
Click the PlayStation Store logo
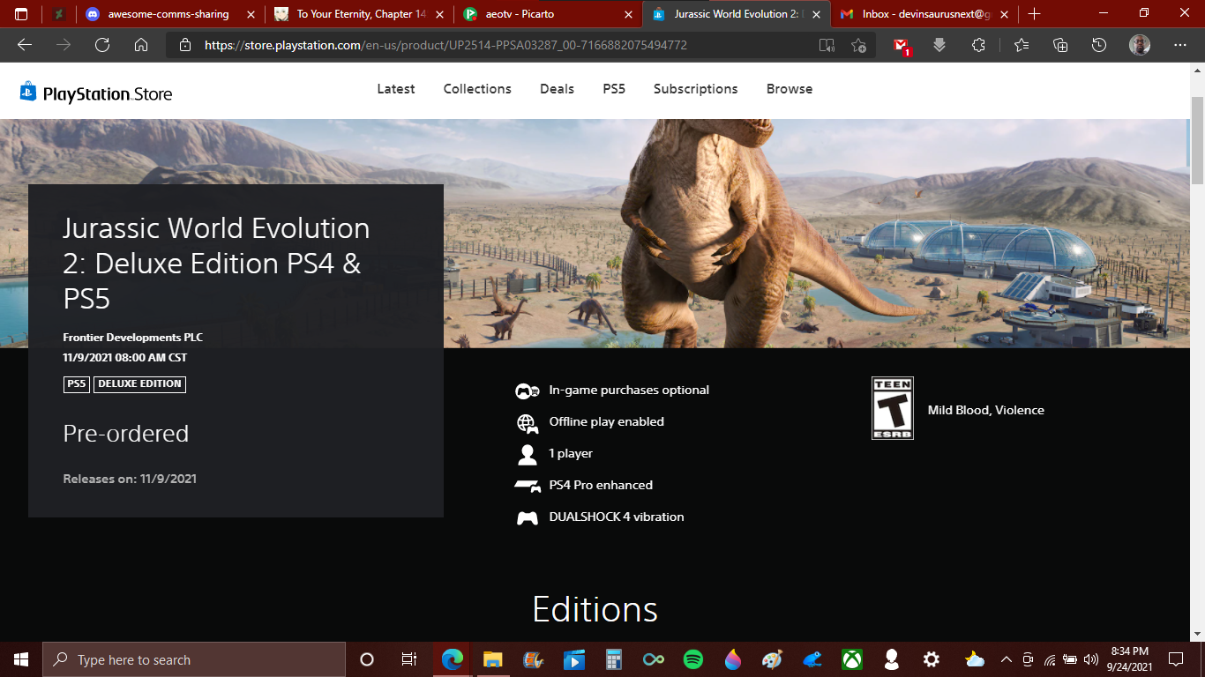tap(96, 92)
